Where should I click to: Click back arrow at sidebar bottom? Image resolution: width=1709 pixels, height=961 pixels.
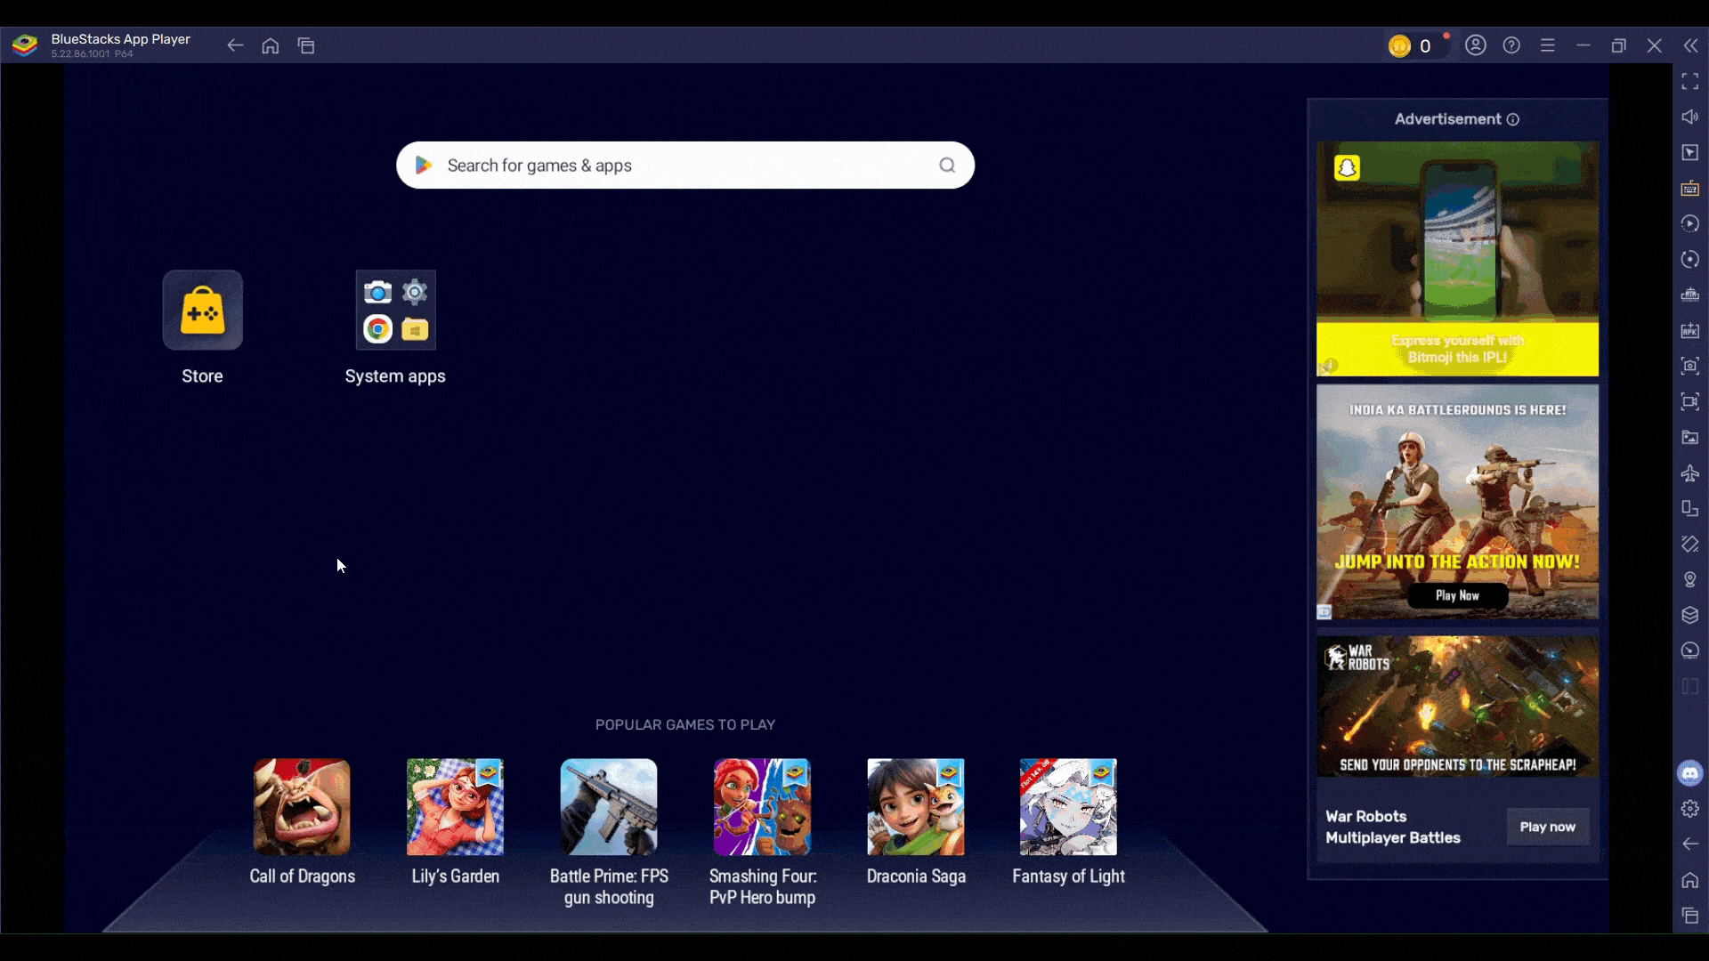click(x=1690, y=844)
